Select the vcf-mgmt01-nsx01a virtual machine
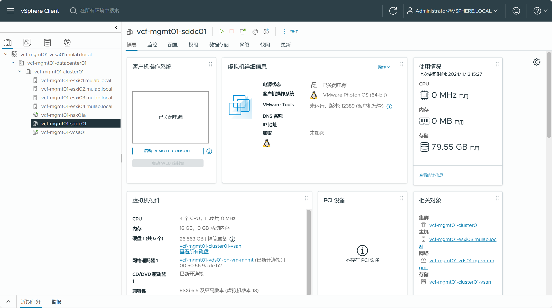This screenshot has height=308, width=552. (x=63, y=115)
